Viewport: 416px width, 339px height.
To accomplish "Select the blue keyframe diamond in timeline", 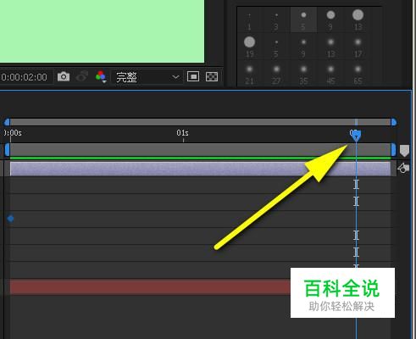I will pyautogui.click(x=10, y=219).
